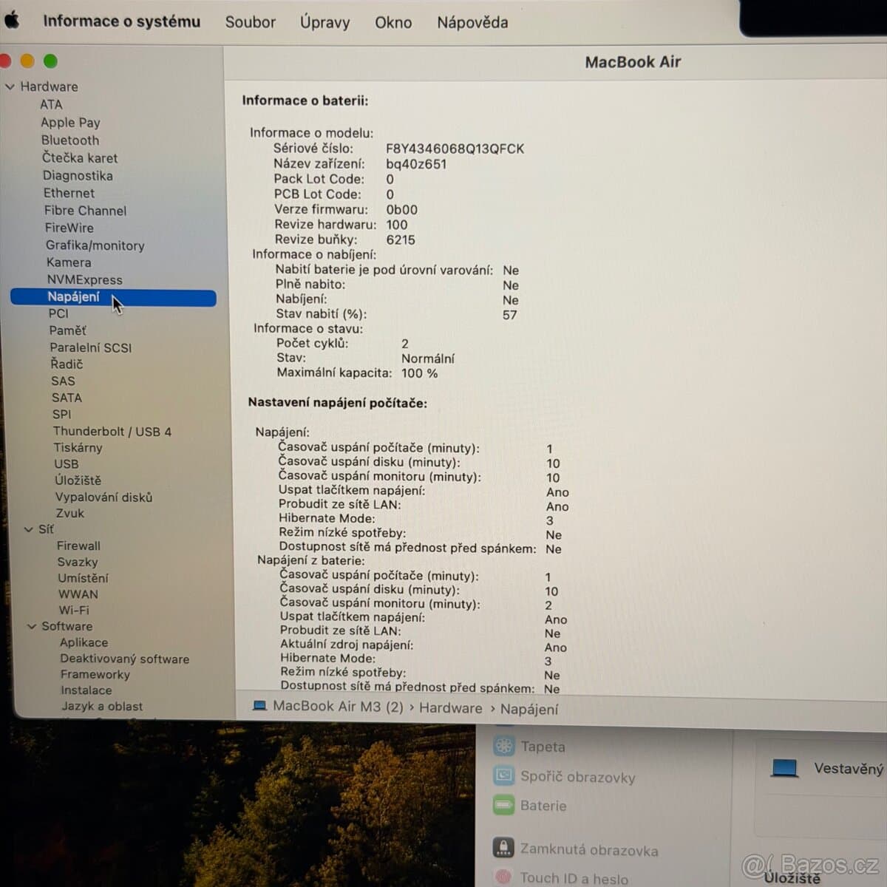Click Napájení in the path bar

[529, 710]
